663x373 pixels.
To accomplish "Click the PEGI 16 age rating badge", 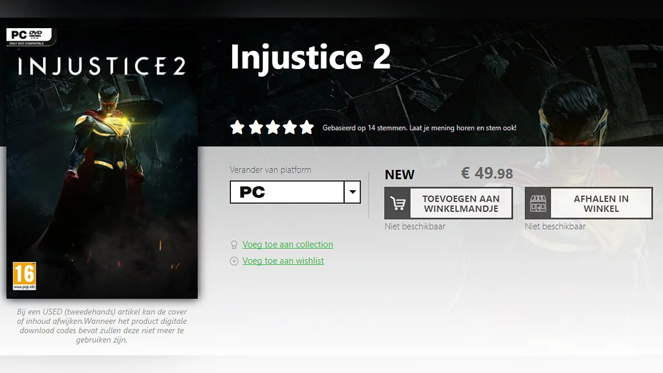I will [x=24, y=276].
